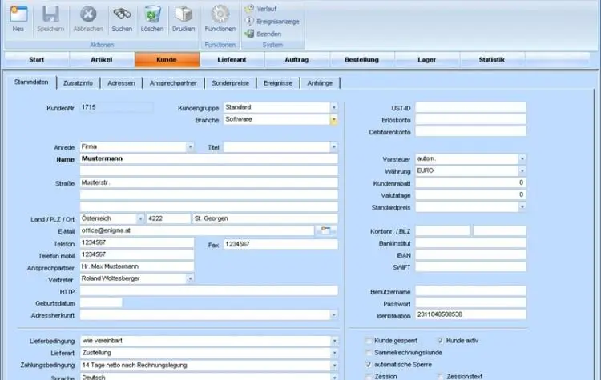The height and width of the screenshot is (380, 601).
Task: Open the Währung currency dropdown
Action: 522,171
